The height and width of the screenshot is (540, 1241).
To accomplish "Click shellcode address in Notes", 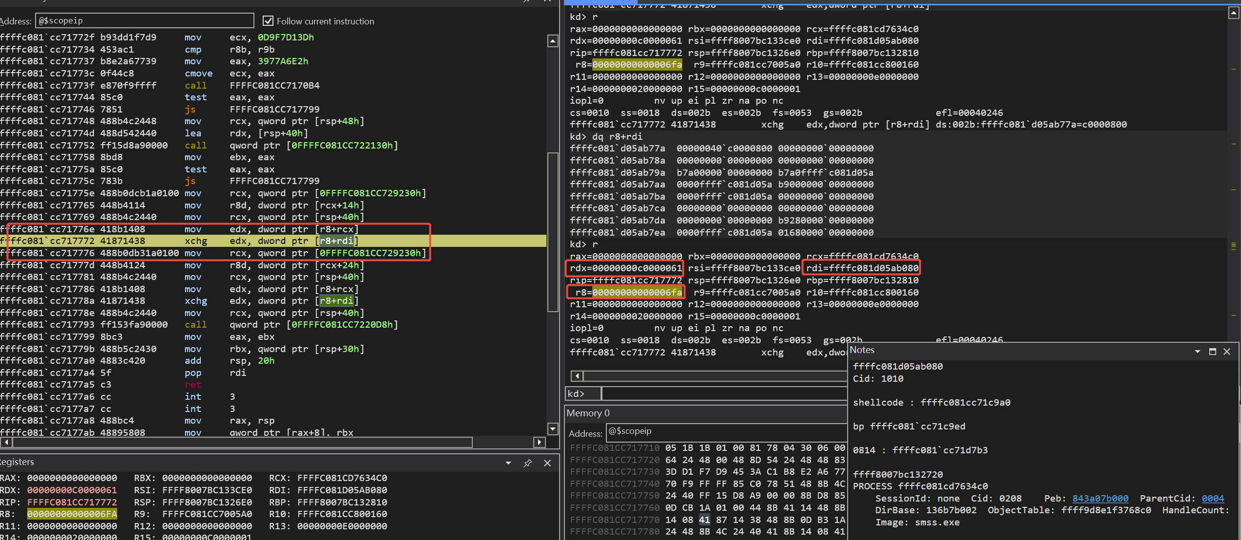I will click(965, 402).
